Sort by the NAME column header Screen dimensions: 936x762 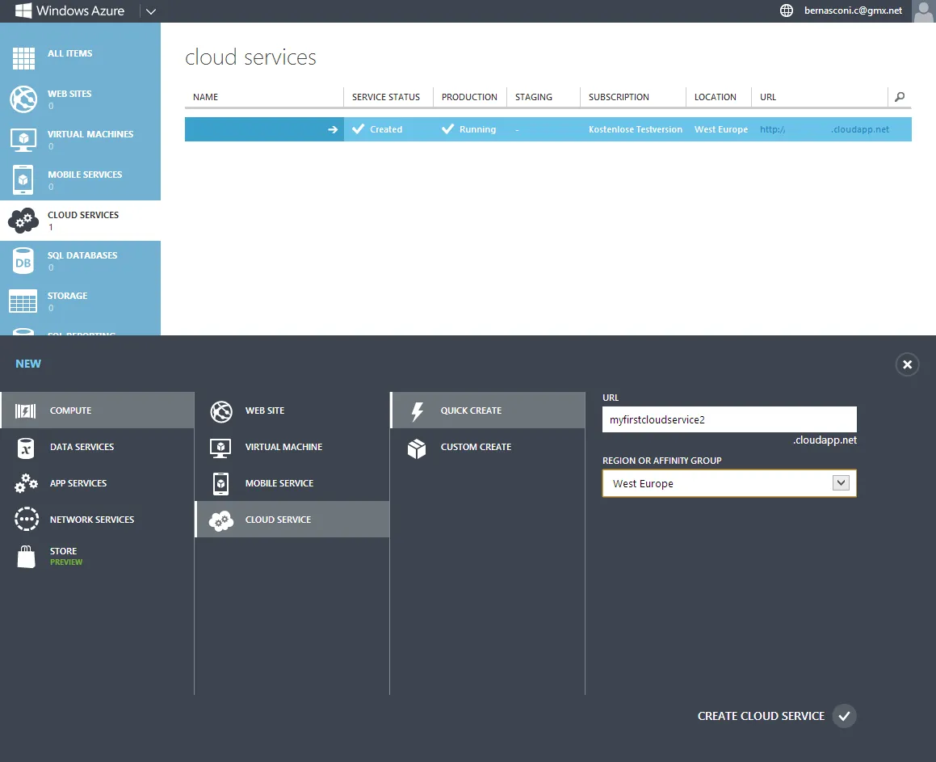point(205,97)
